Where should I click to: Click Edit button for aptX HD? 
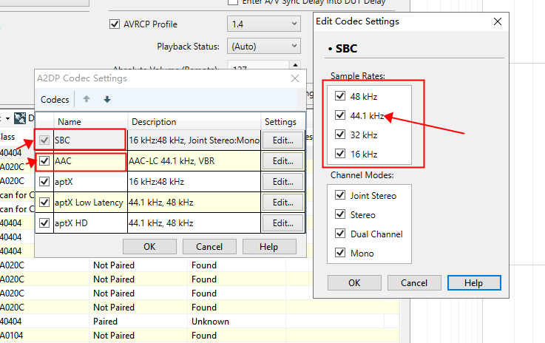tap(282, 223)
